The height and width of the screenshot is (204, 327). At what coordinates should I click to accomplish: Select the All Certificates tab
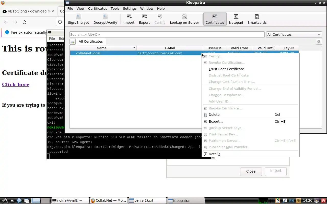pos(91,41)
